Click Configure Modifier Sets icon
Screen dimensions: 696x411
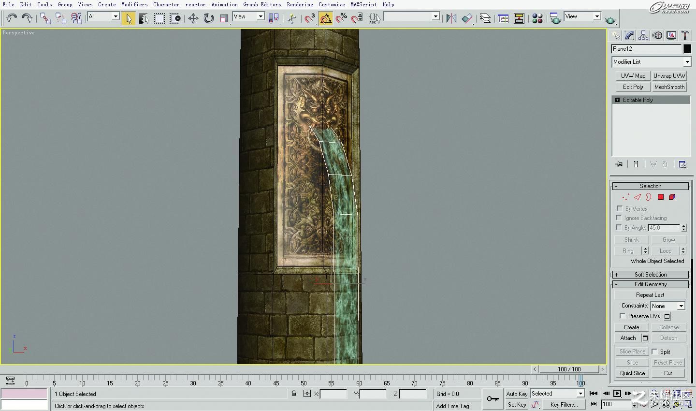[x=682, y=164]
